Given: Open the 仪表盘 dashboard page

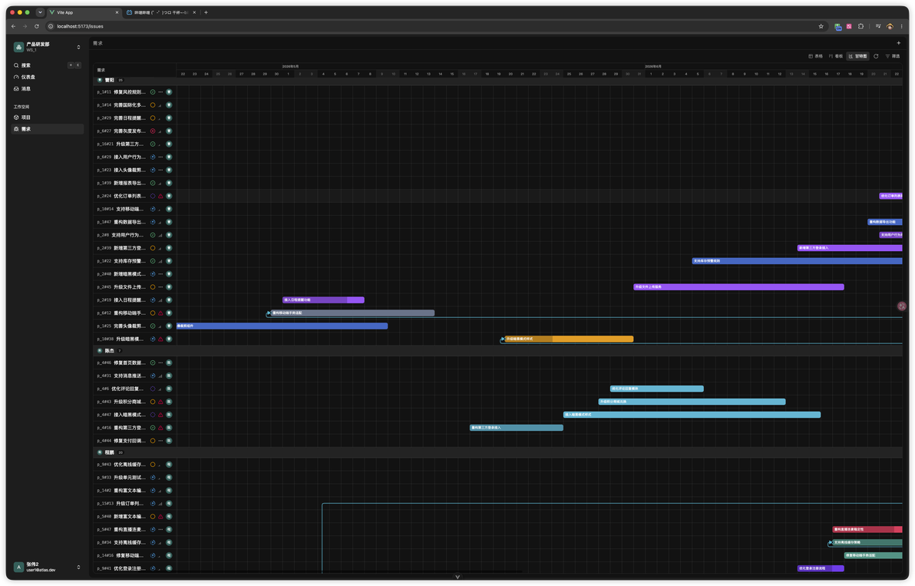Looking at the screenshot, I should pos(47,77).
